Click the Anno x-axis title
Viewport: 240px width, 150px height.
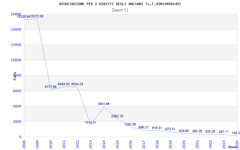tap(233, 147)
